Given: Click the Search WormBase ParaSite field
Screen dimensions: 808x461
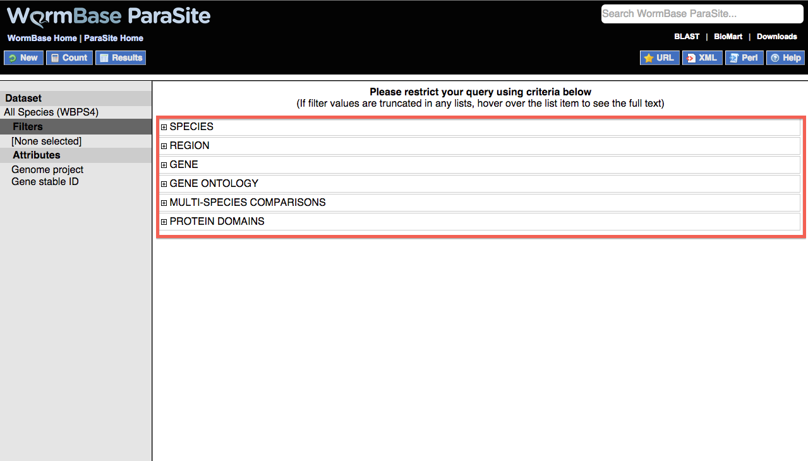Looking at the screenshot, I should pos(702,13).
